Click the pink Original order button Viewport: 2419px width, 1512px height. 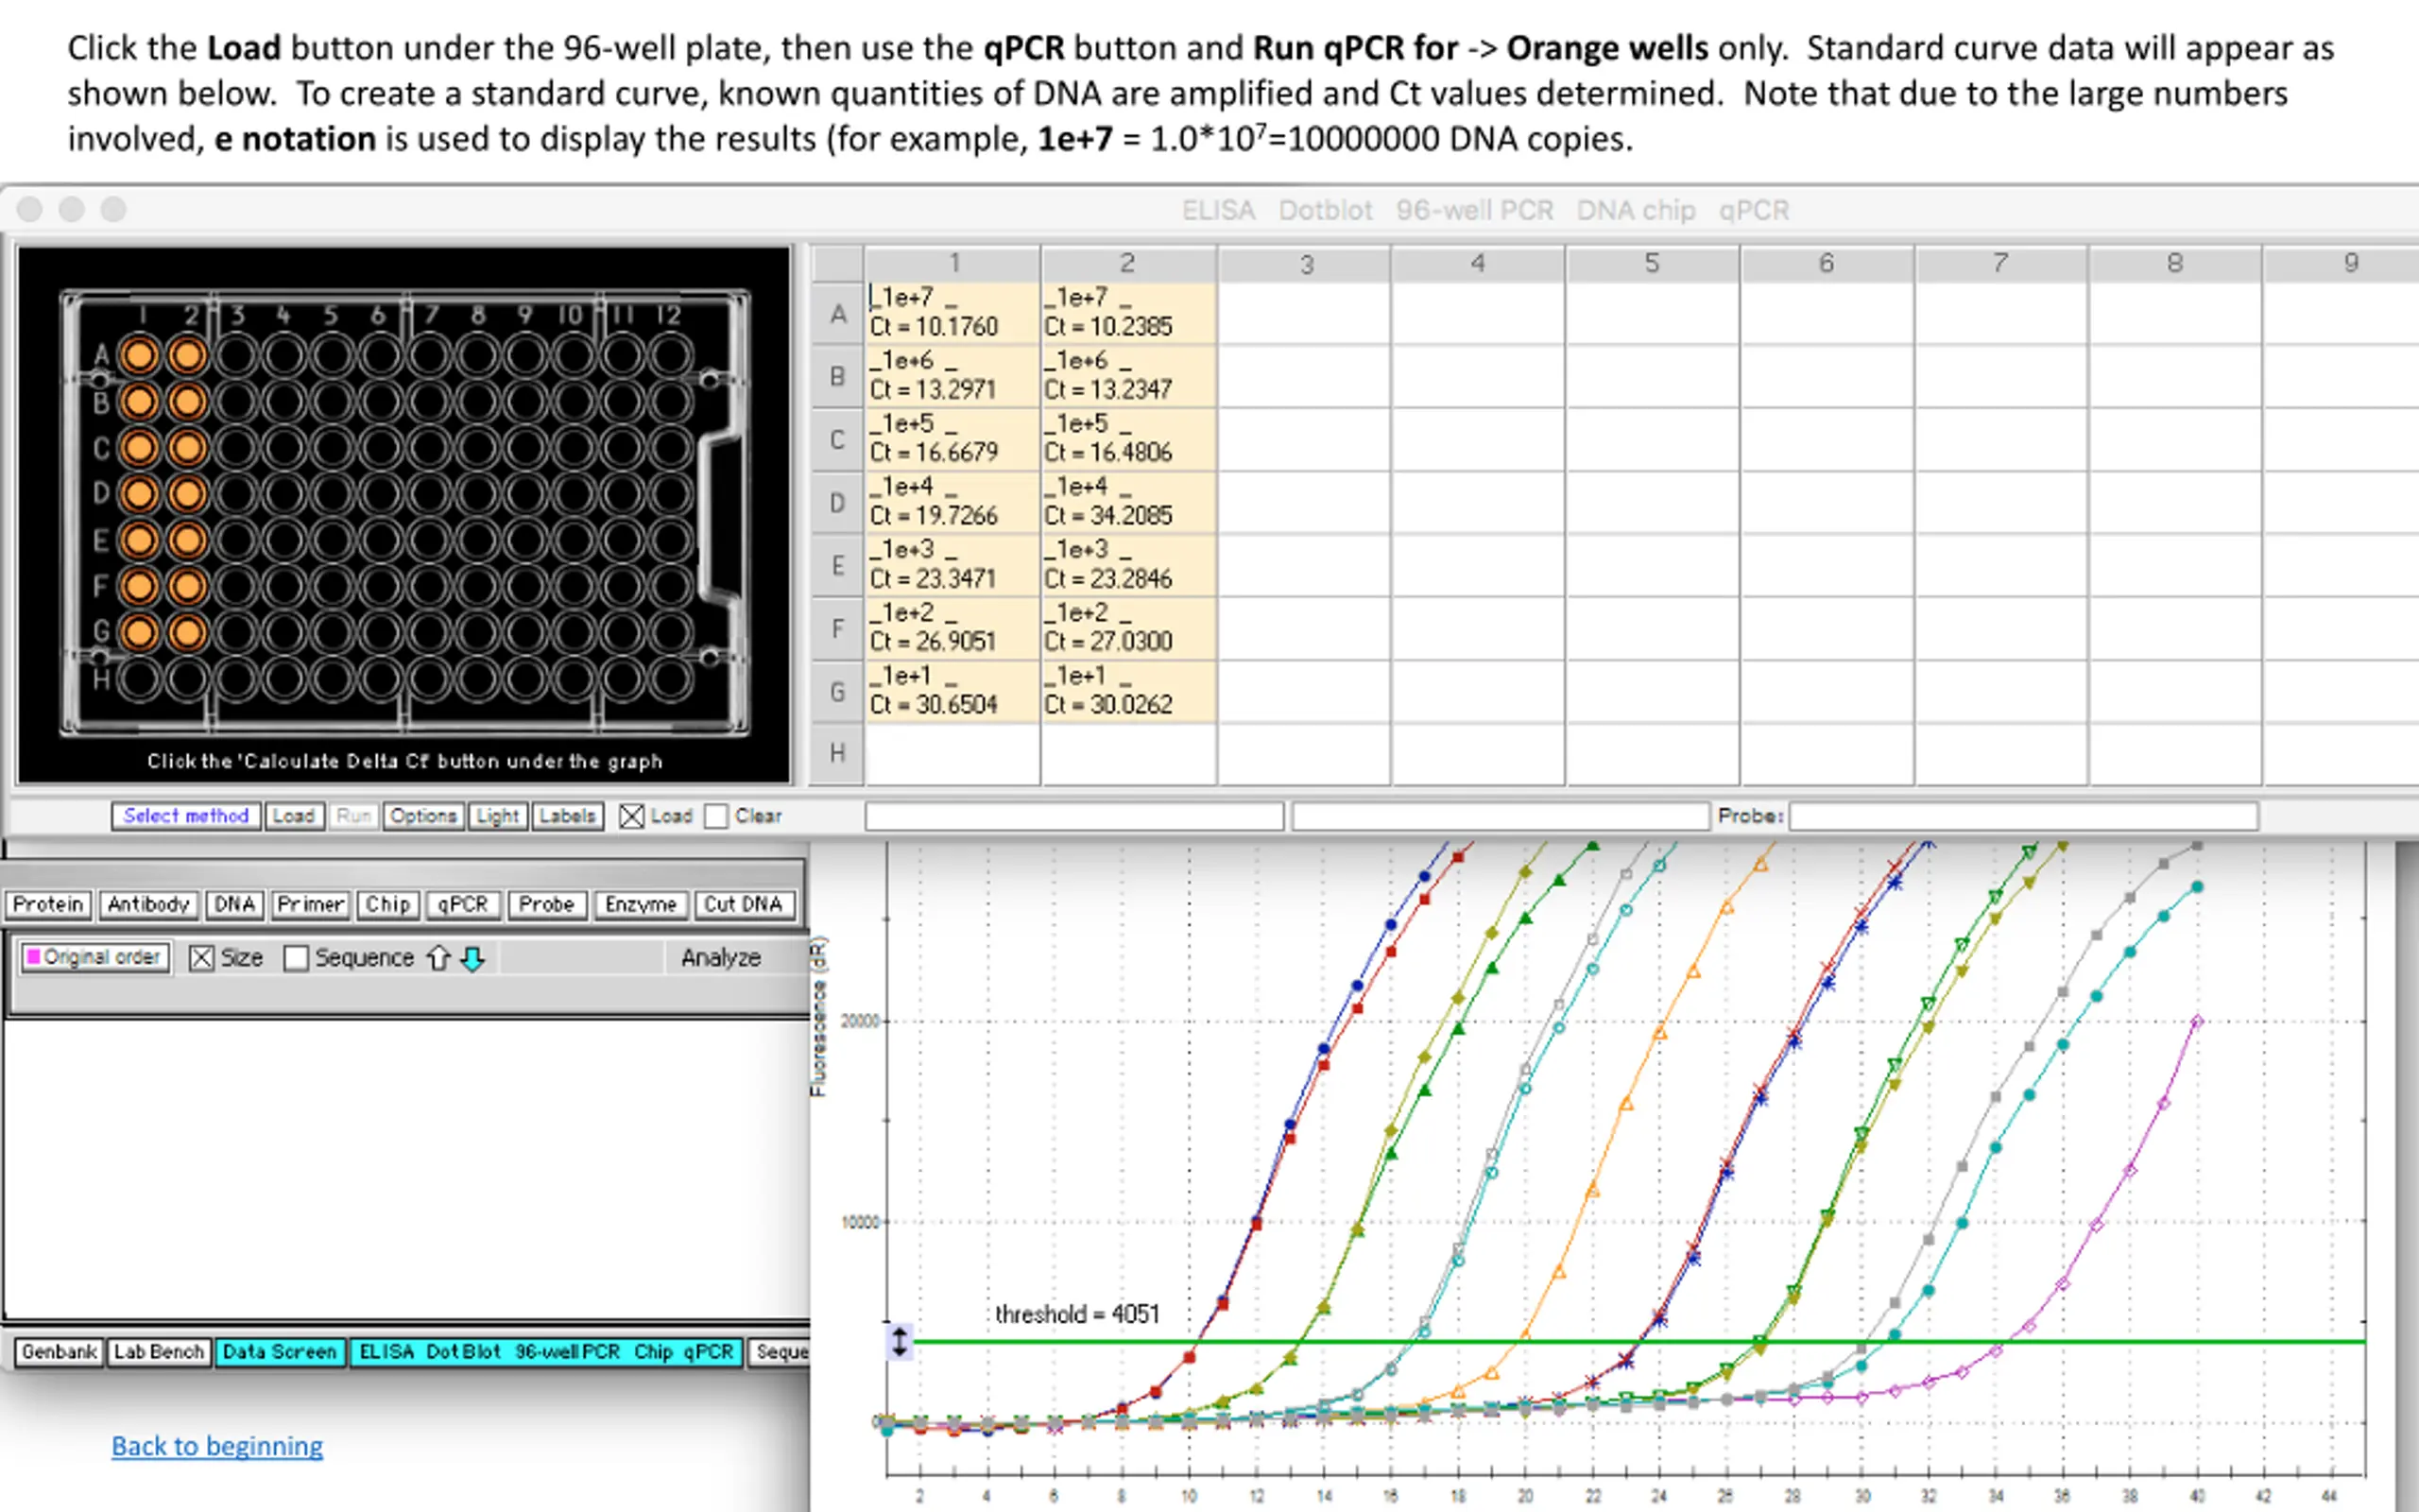pyautogui.click(x=94, y=957)
